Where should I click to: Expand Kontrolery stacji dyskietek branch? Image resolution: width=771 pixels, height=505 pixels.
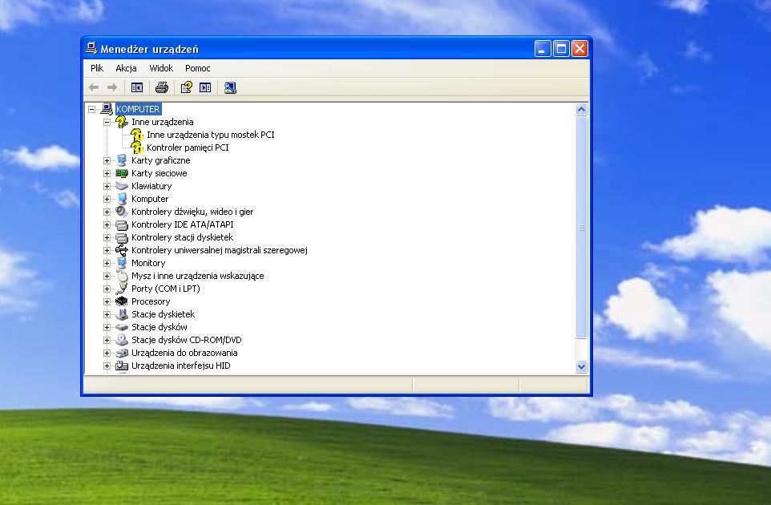[x=107, y=237]
